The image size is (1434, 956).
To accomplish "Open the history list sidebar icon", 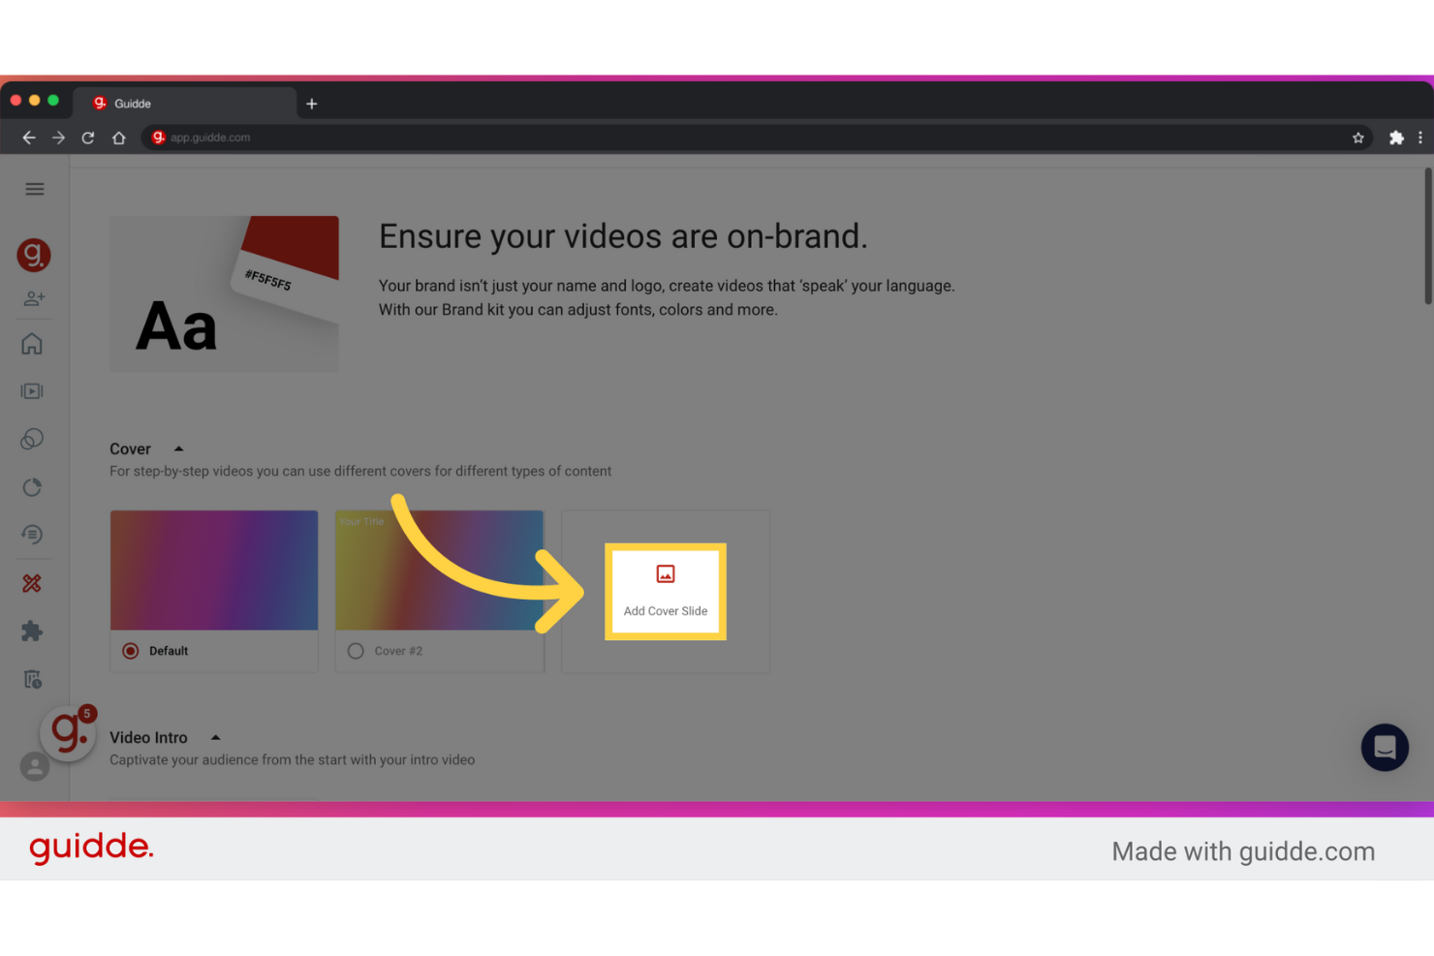I will [x=32, y=535].
